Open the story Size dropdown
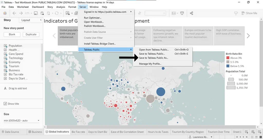Viewport: 263px width, 139px height. (22, 121)
